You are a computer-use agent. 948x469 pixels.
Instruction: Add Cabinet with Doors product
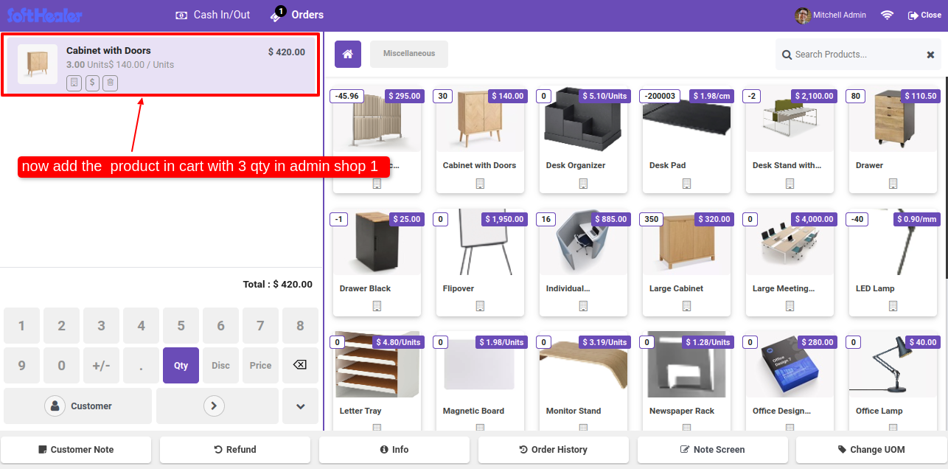480,139
